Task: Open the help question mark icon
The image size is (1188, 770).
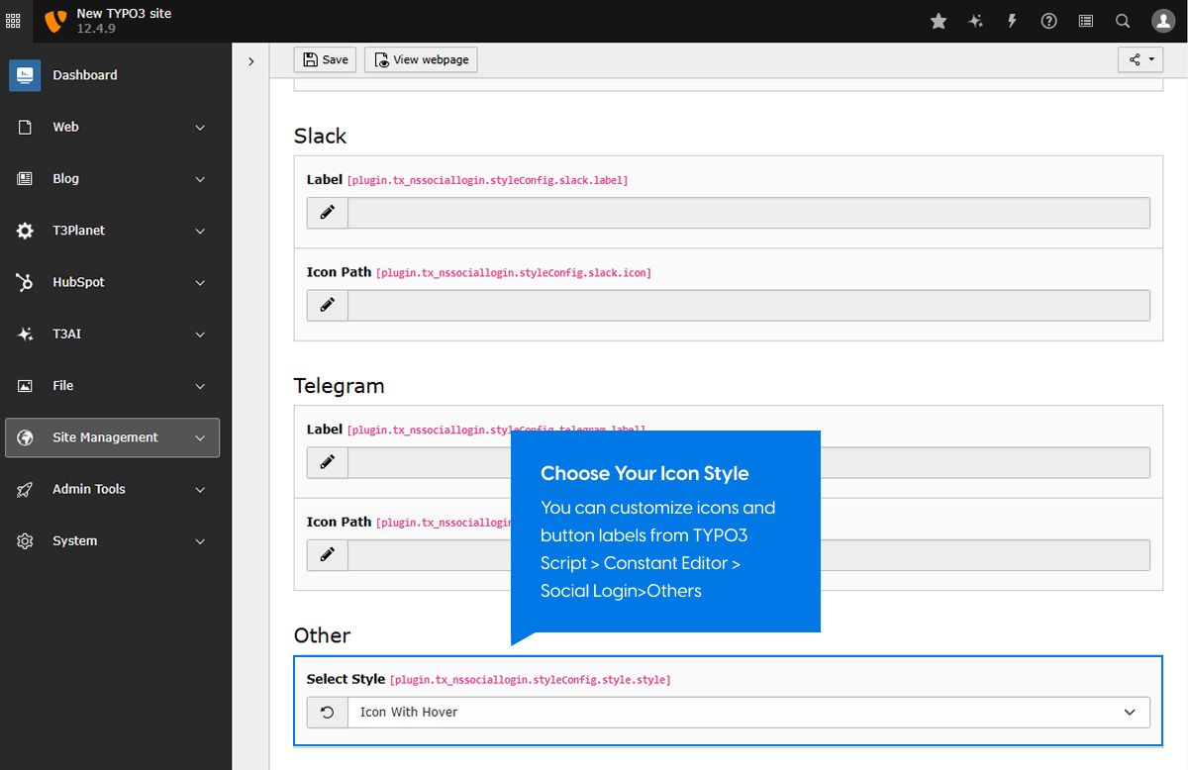Action: click(x=1048, y=21)
